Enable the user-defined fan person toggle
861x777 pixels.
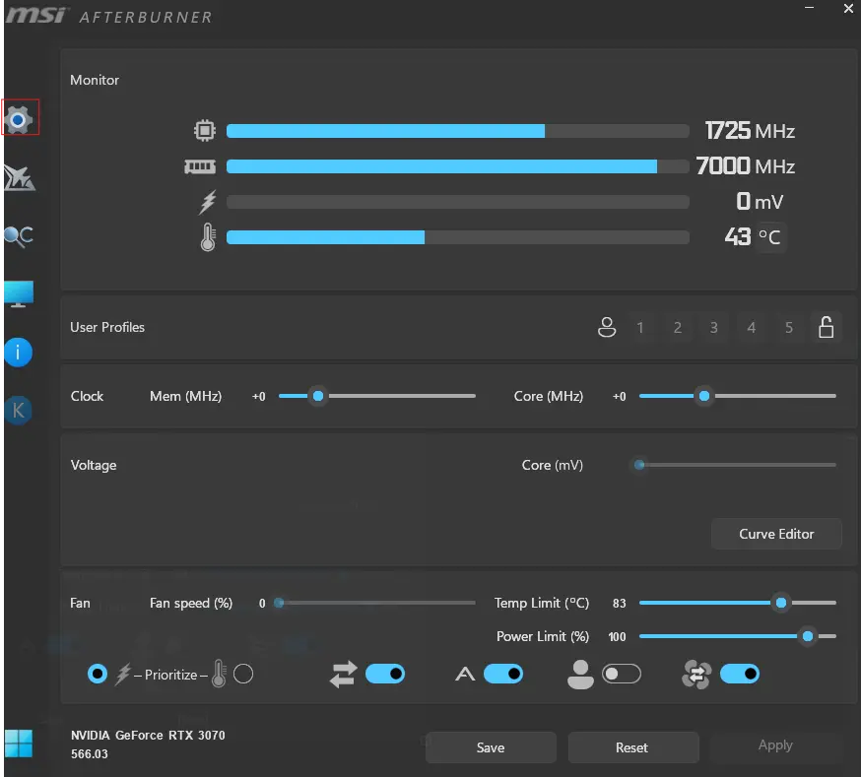click(621, 674)
